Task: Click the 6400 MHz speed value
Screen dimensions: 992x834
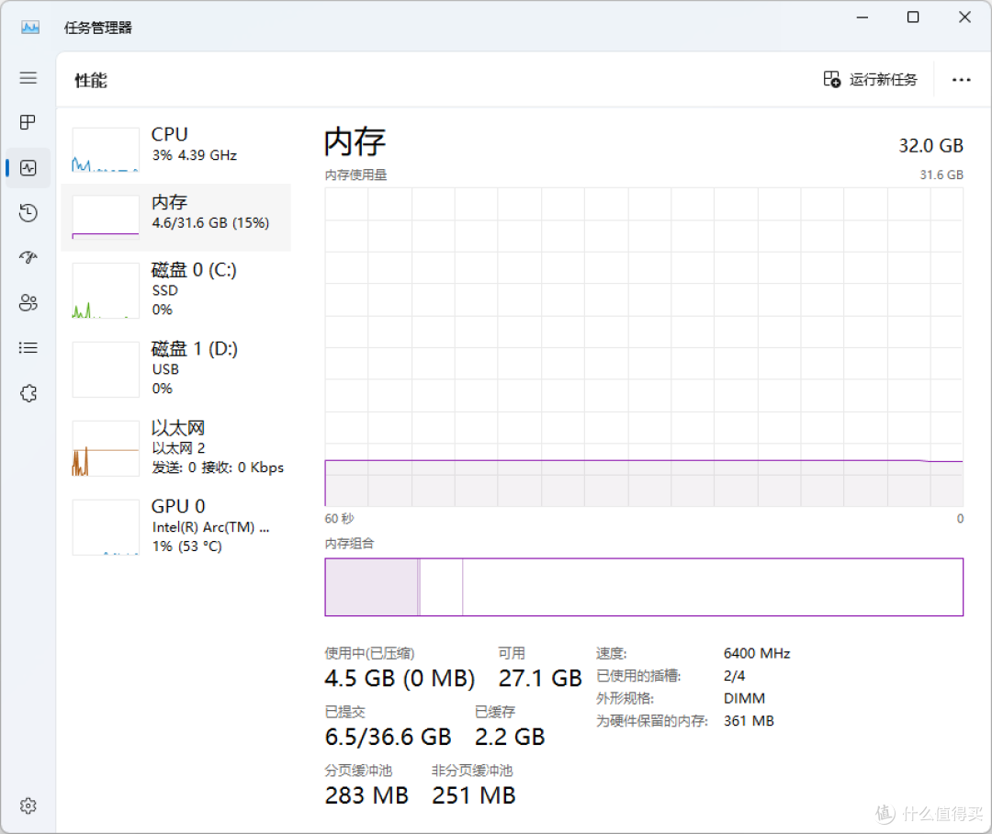Action: point(757,653)
